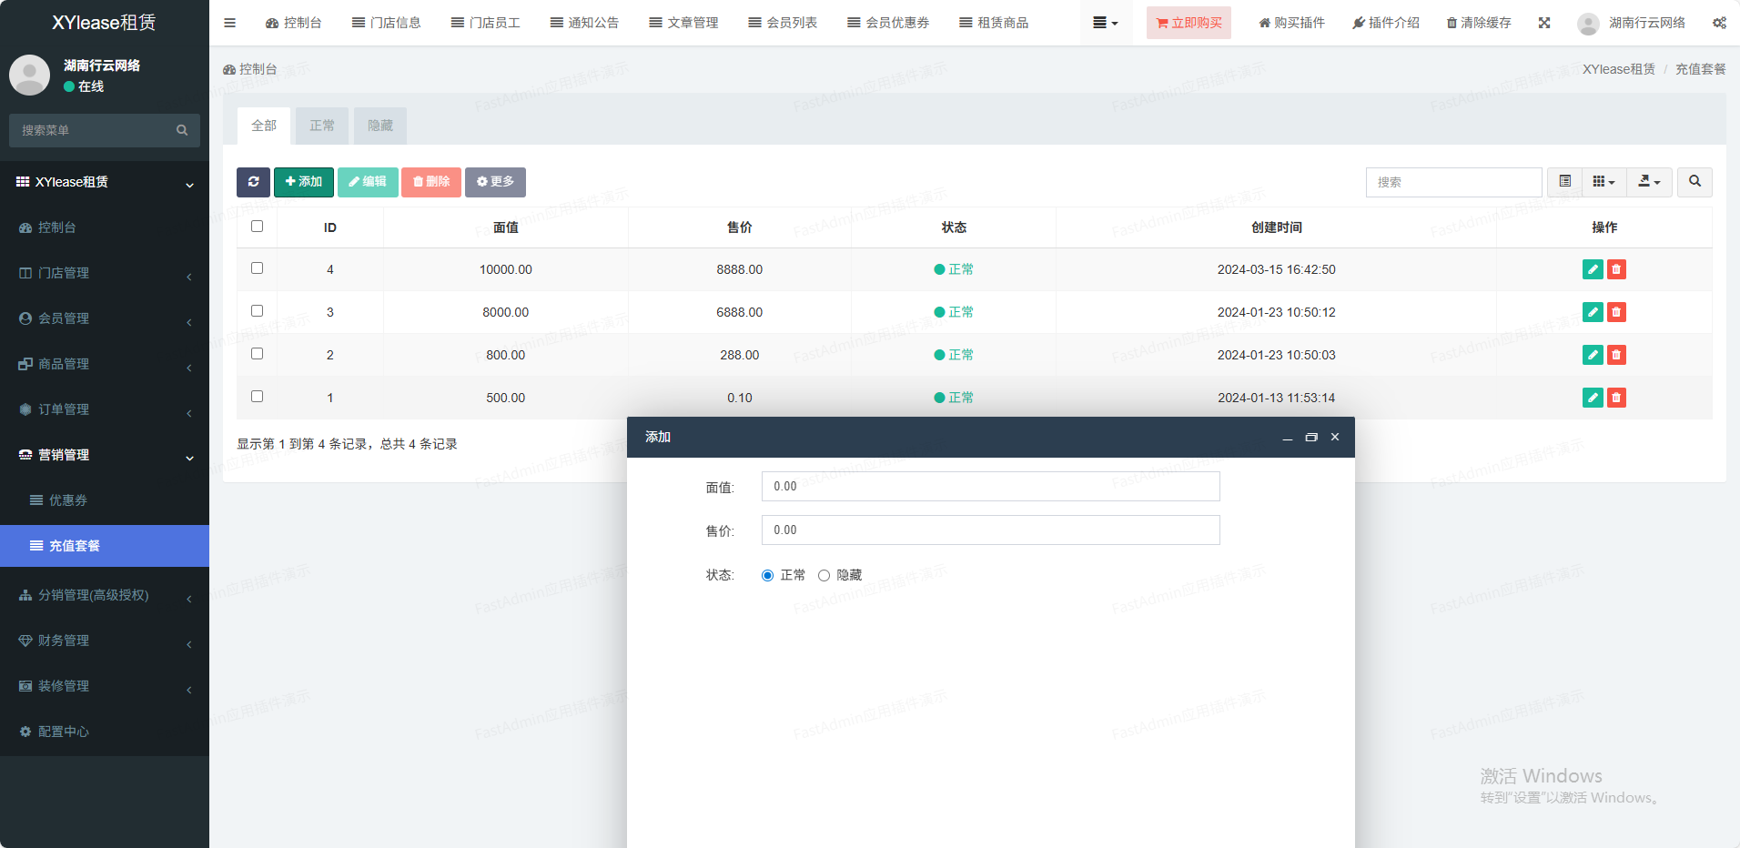Screen dimensions: 1740x848
Task: Open the settings cogs icon at top right
Action: coord(1719,23)
